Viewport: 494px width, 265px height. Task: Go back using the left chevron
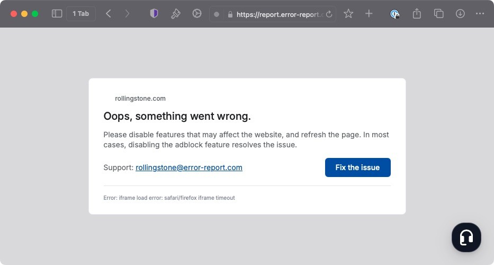click(x=109, y=14)
